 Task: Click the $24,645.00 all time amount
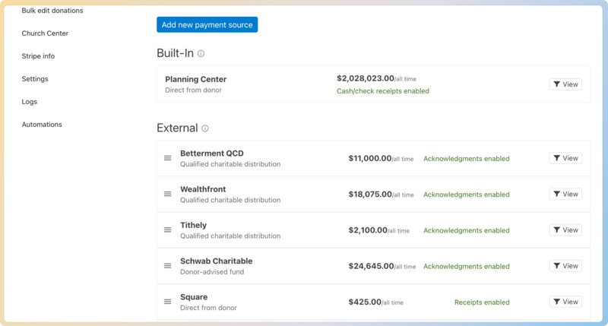[x=382, y=266]
